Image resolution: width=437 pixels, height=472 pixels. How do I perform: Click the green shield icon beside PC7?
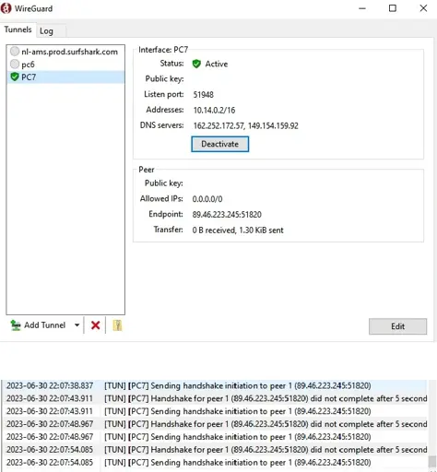pos(15,77)
